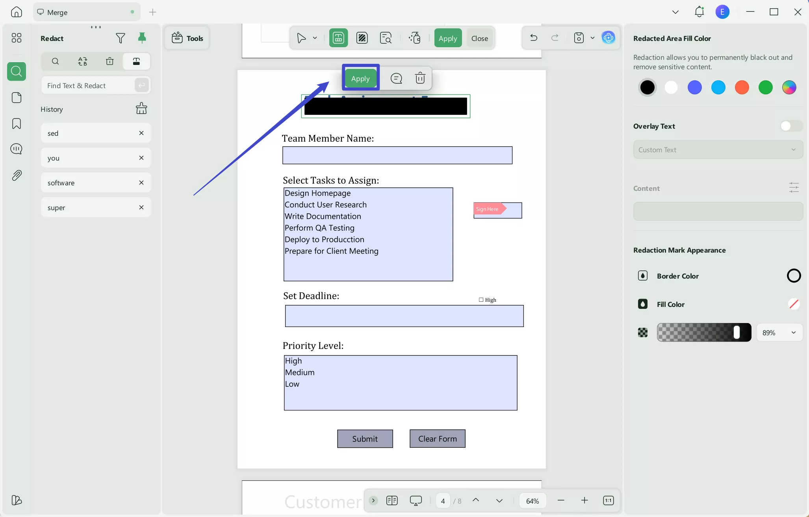
Task: Switch to the Find and Replace tab
Action: coord(83,61)
